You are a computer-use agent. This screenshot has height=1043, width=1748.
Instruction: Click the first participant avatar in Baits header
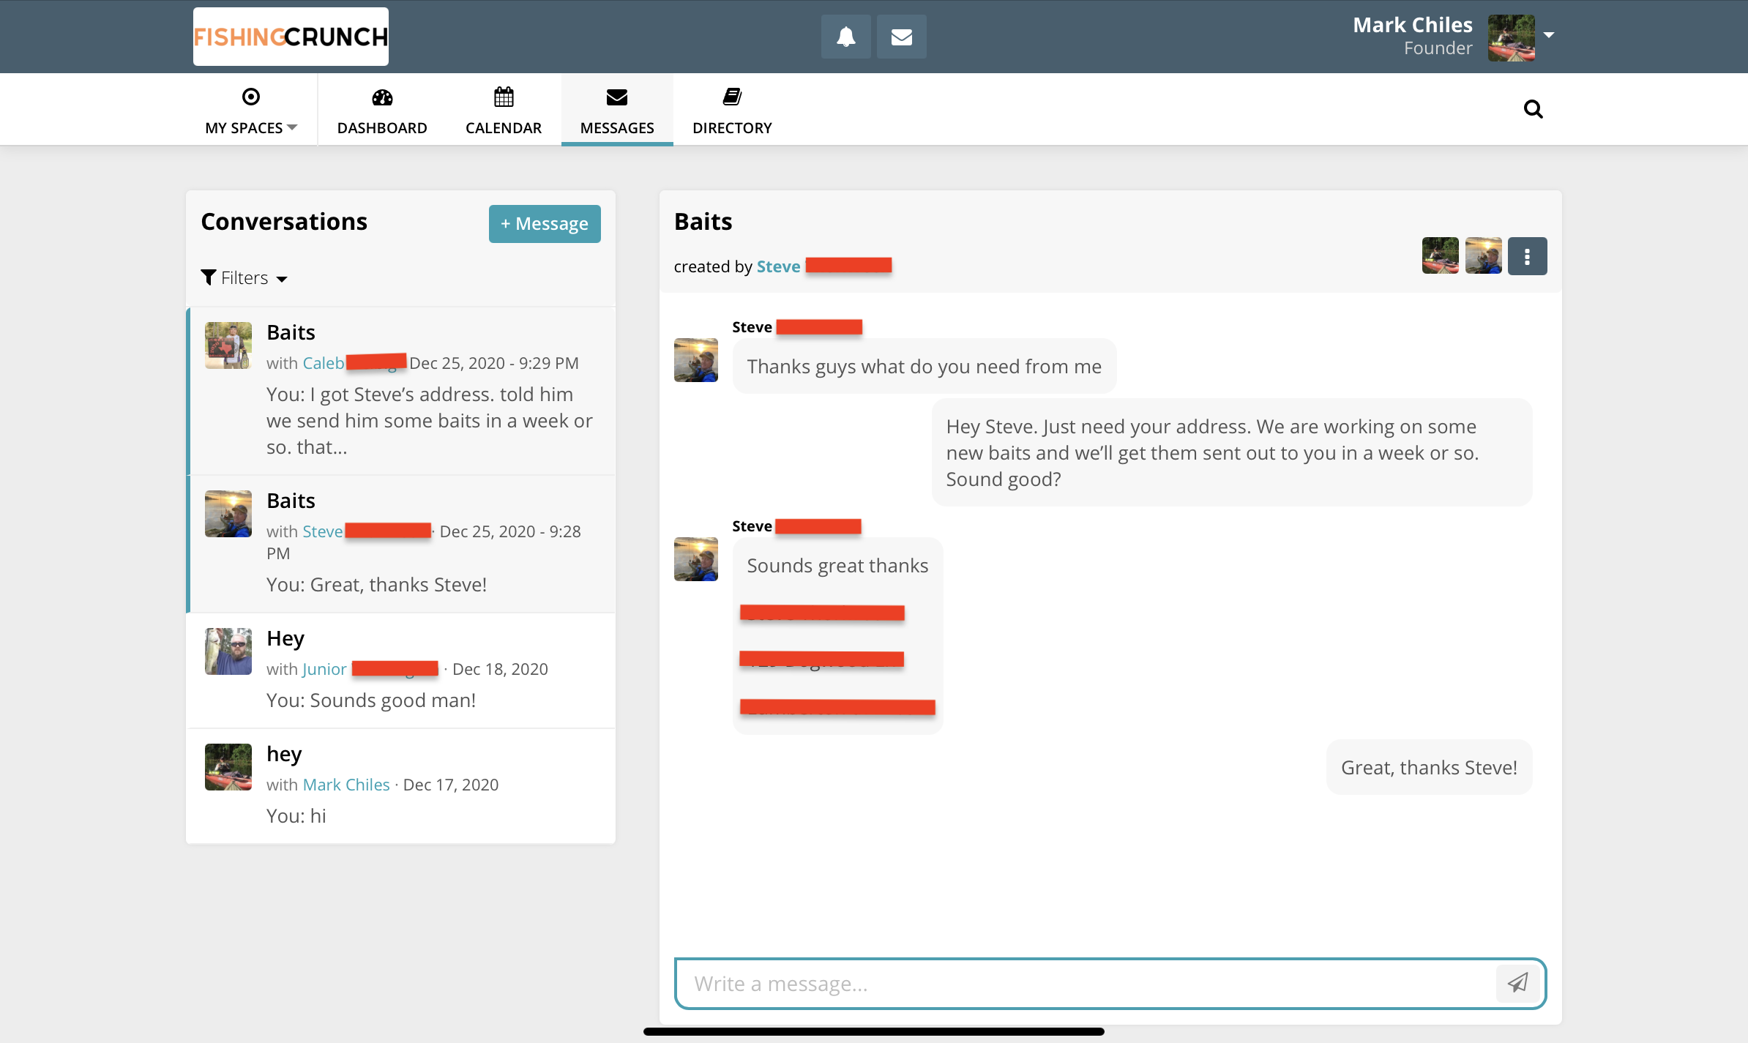click(x=1440, y=256)
